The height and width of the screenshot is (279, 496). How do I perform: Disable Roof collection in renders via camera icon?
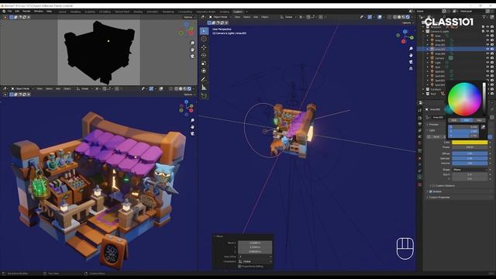click(492, 94)
